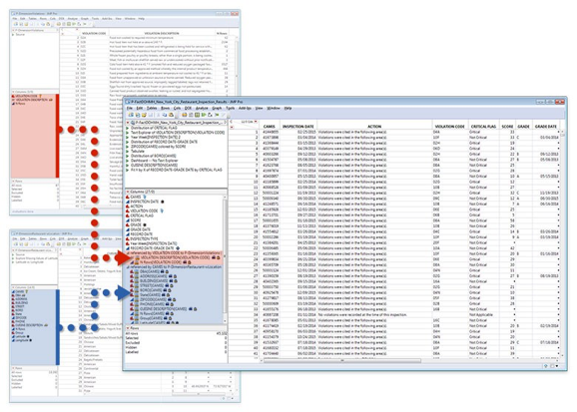Collapse the side panels with the grid arrow button
This screenshot has height=412, width=577.
click(x=231, y=122)
